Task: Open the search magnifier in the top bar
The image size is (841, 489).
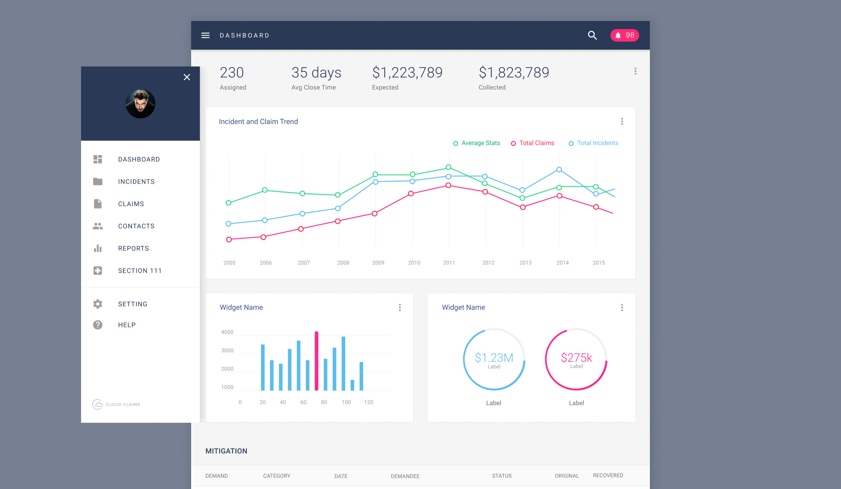Action: [x=592, y=35]
